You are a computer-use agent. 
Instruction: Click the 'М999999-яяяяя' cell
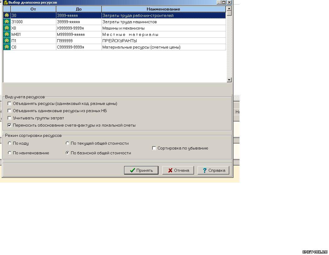point(79,34)
